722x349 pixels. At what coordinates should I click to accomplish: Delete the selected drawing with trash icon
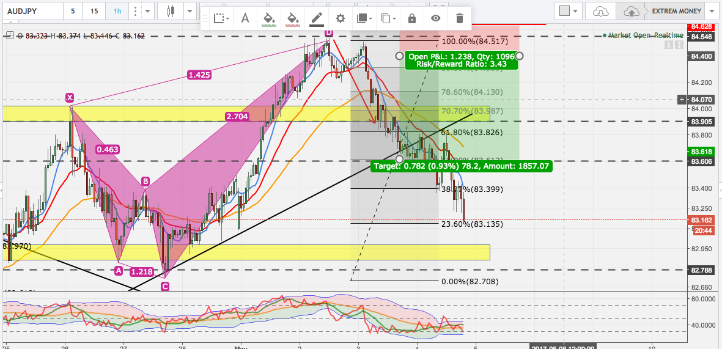pyautogui.click(x=459, y=18)
